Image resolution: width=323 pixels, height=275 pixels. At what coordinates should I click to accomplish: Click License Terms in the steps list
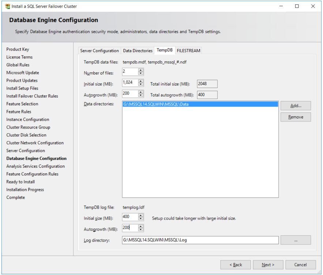tap(19, 57)
